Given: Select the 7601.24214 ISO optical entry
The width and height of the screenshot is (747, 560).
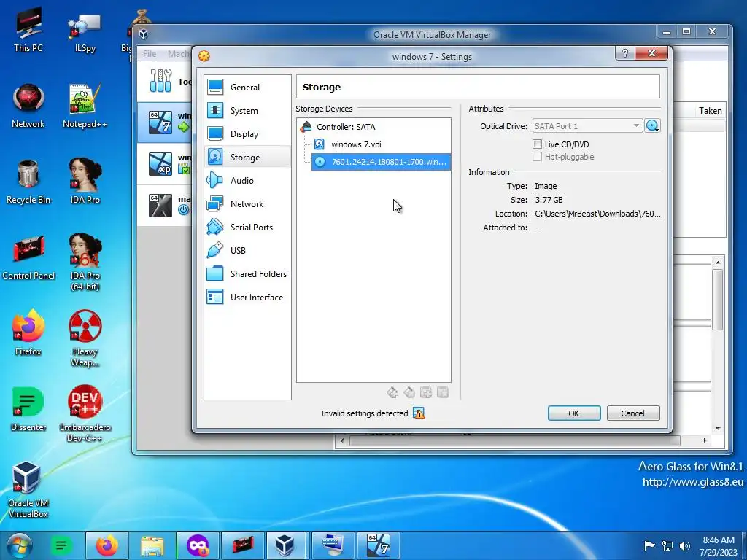Looking at the screenshot, I should (381, 162).
